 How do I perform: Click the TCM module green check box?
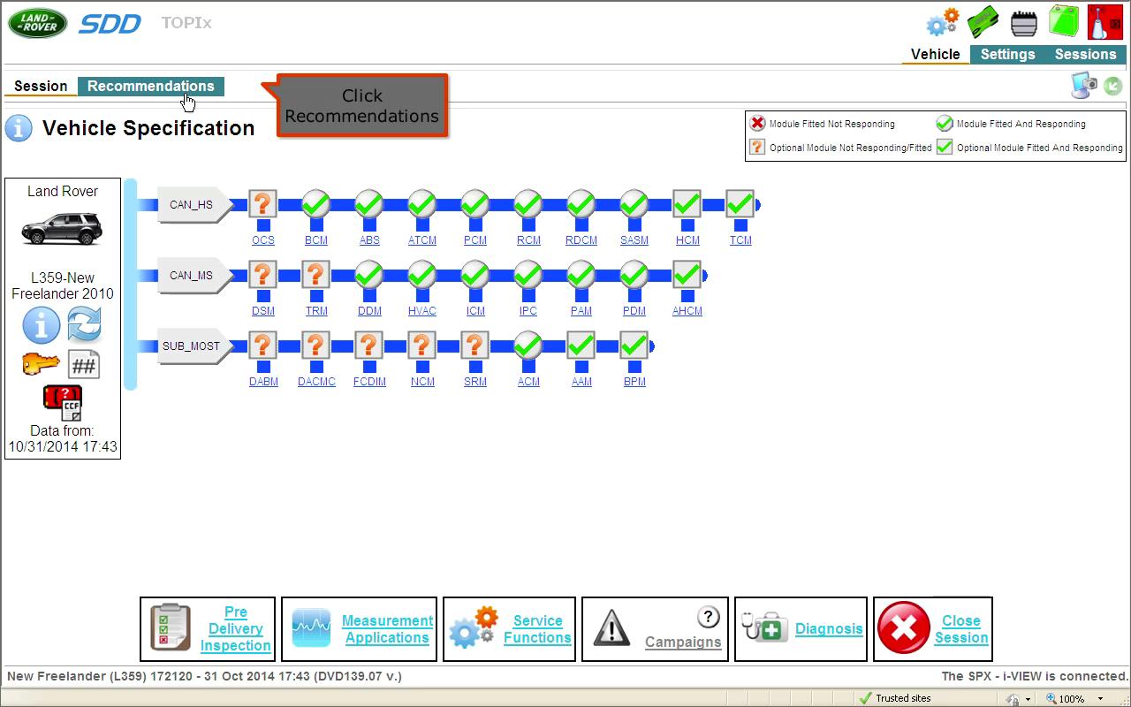click(740, 205)
